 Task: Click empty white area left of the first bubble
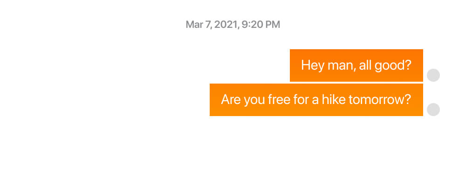pyautogui.click(x=143, y=65)
